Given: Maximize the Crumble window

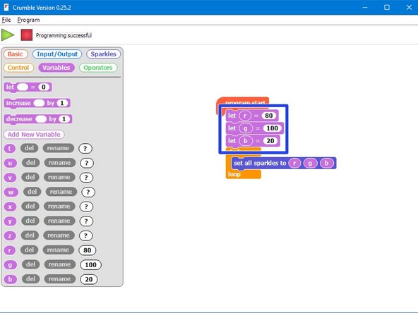Looking at the screenshot, I should click(387, 7).
